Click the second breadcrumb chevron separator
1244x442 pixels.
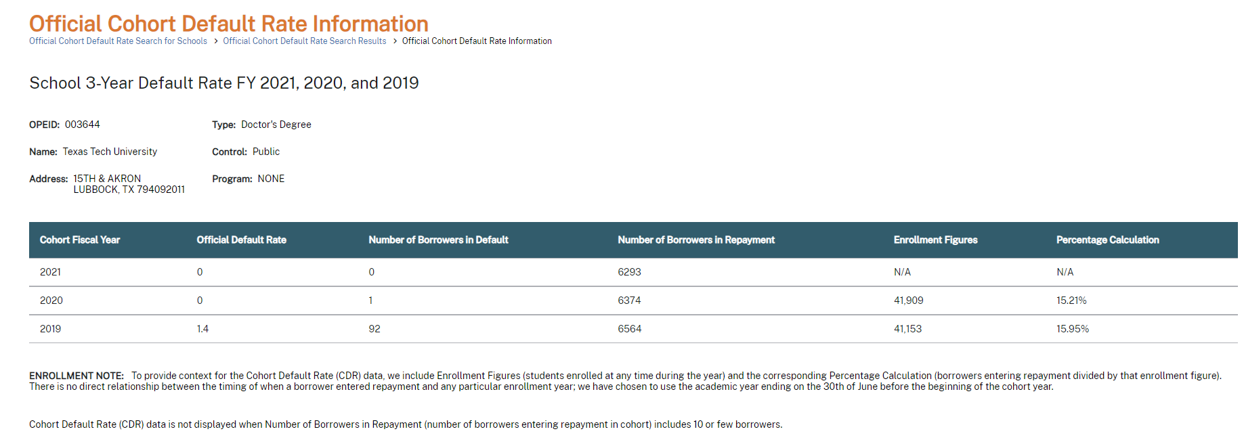[x=395, y=41]
